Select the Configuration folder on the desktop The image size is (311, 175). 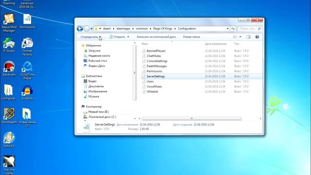9,92
